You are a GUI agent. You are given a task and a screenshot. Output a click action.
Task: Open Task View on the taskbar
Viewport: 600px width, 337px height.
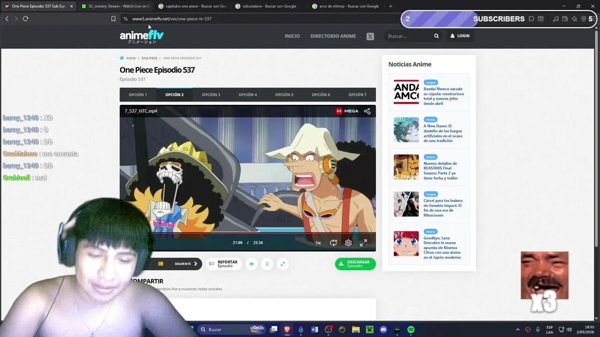(x=274, y=330)
